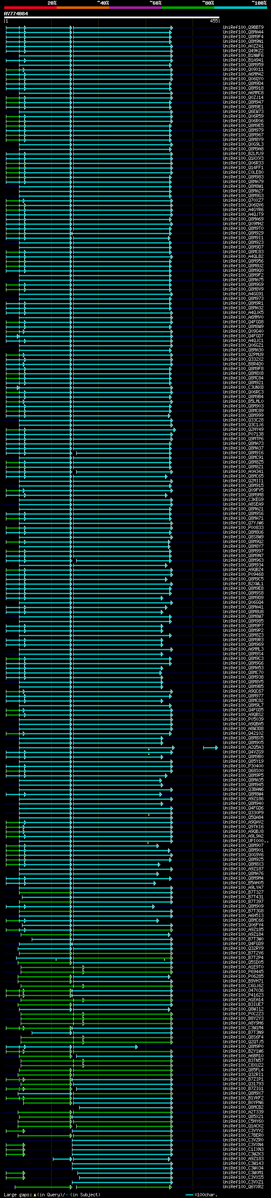
Task: Click the white query sequence bar
Action: click(112, 18)
